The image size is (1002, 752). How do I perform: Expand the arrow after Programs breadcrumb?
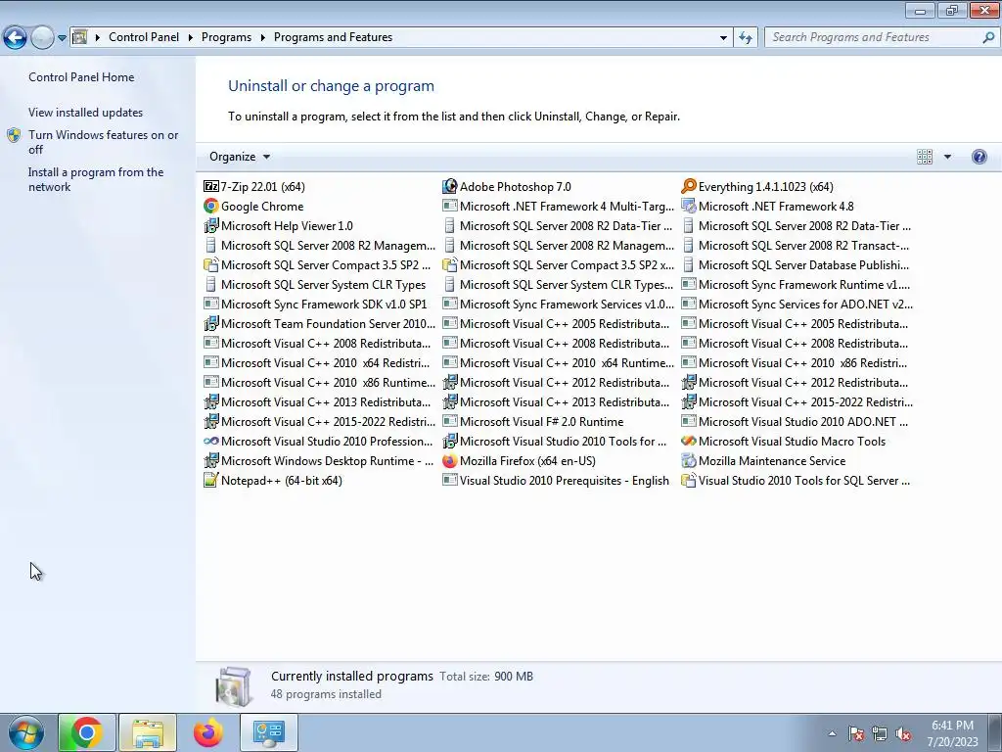click(262, 38)
